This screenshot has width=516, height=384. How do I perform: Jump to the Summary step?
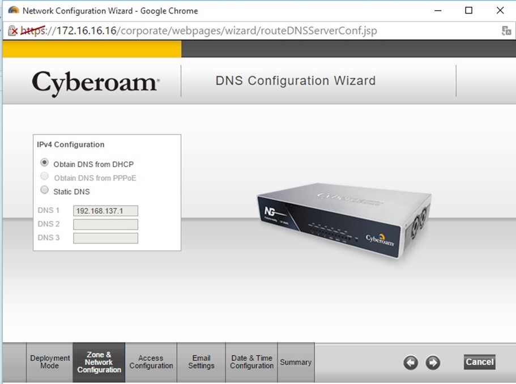(296, 362)
